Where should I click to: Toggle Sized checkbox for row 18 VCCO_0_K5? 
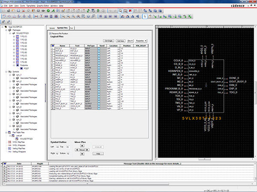click(99, 89)
